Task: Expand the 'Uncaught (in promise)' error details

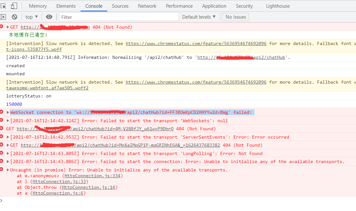Action: coord(7,170)
